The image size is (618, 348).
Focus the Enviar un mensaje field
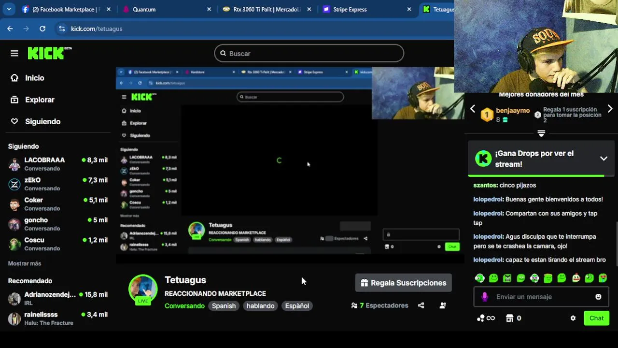tap(541, 297)
